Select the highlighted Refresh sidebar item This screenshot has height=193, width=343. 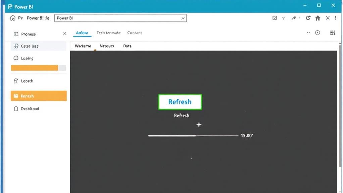tap(39, 96)
